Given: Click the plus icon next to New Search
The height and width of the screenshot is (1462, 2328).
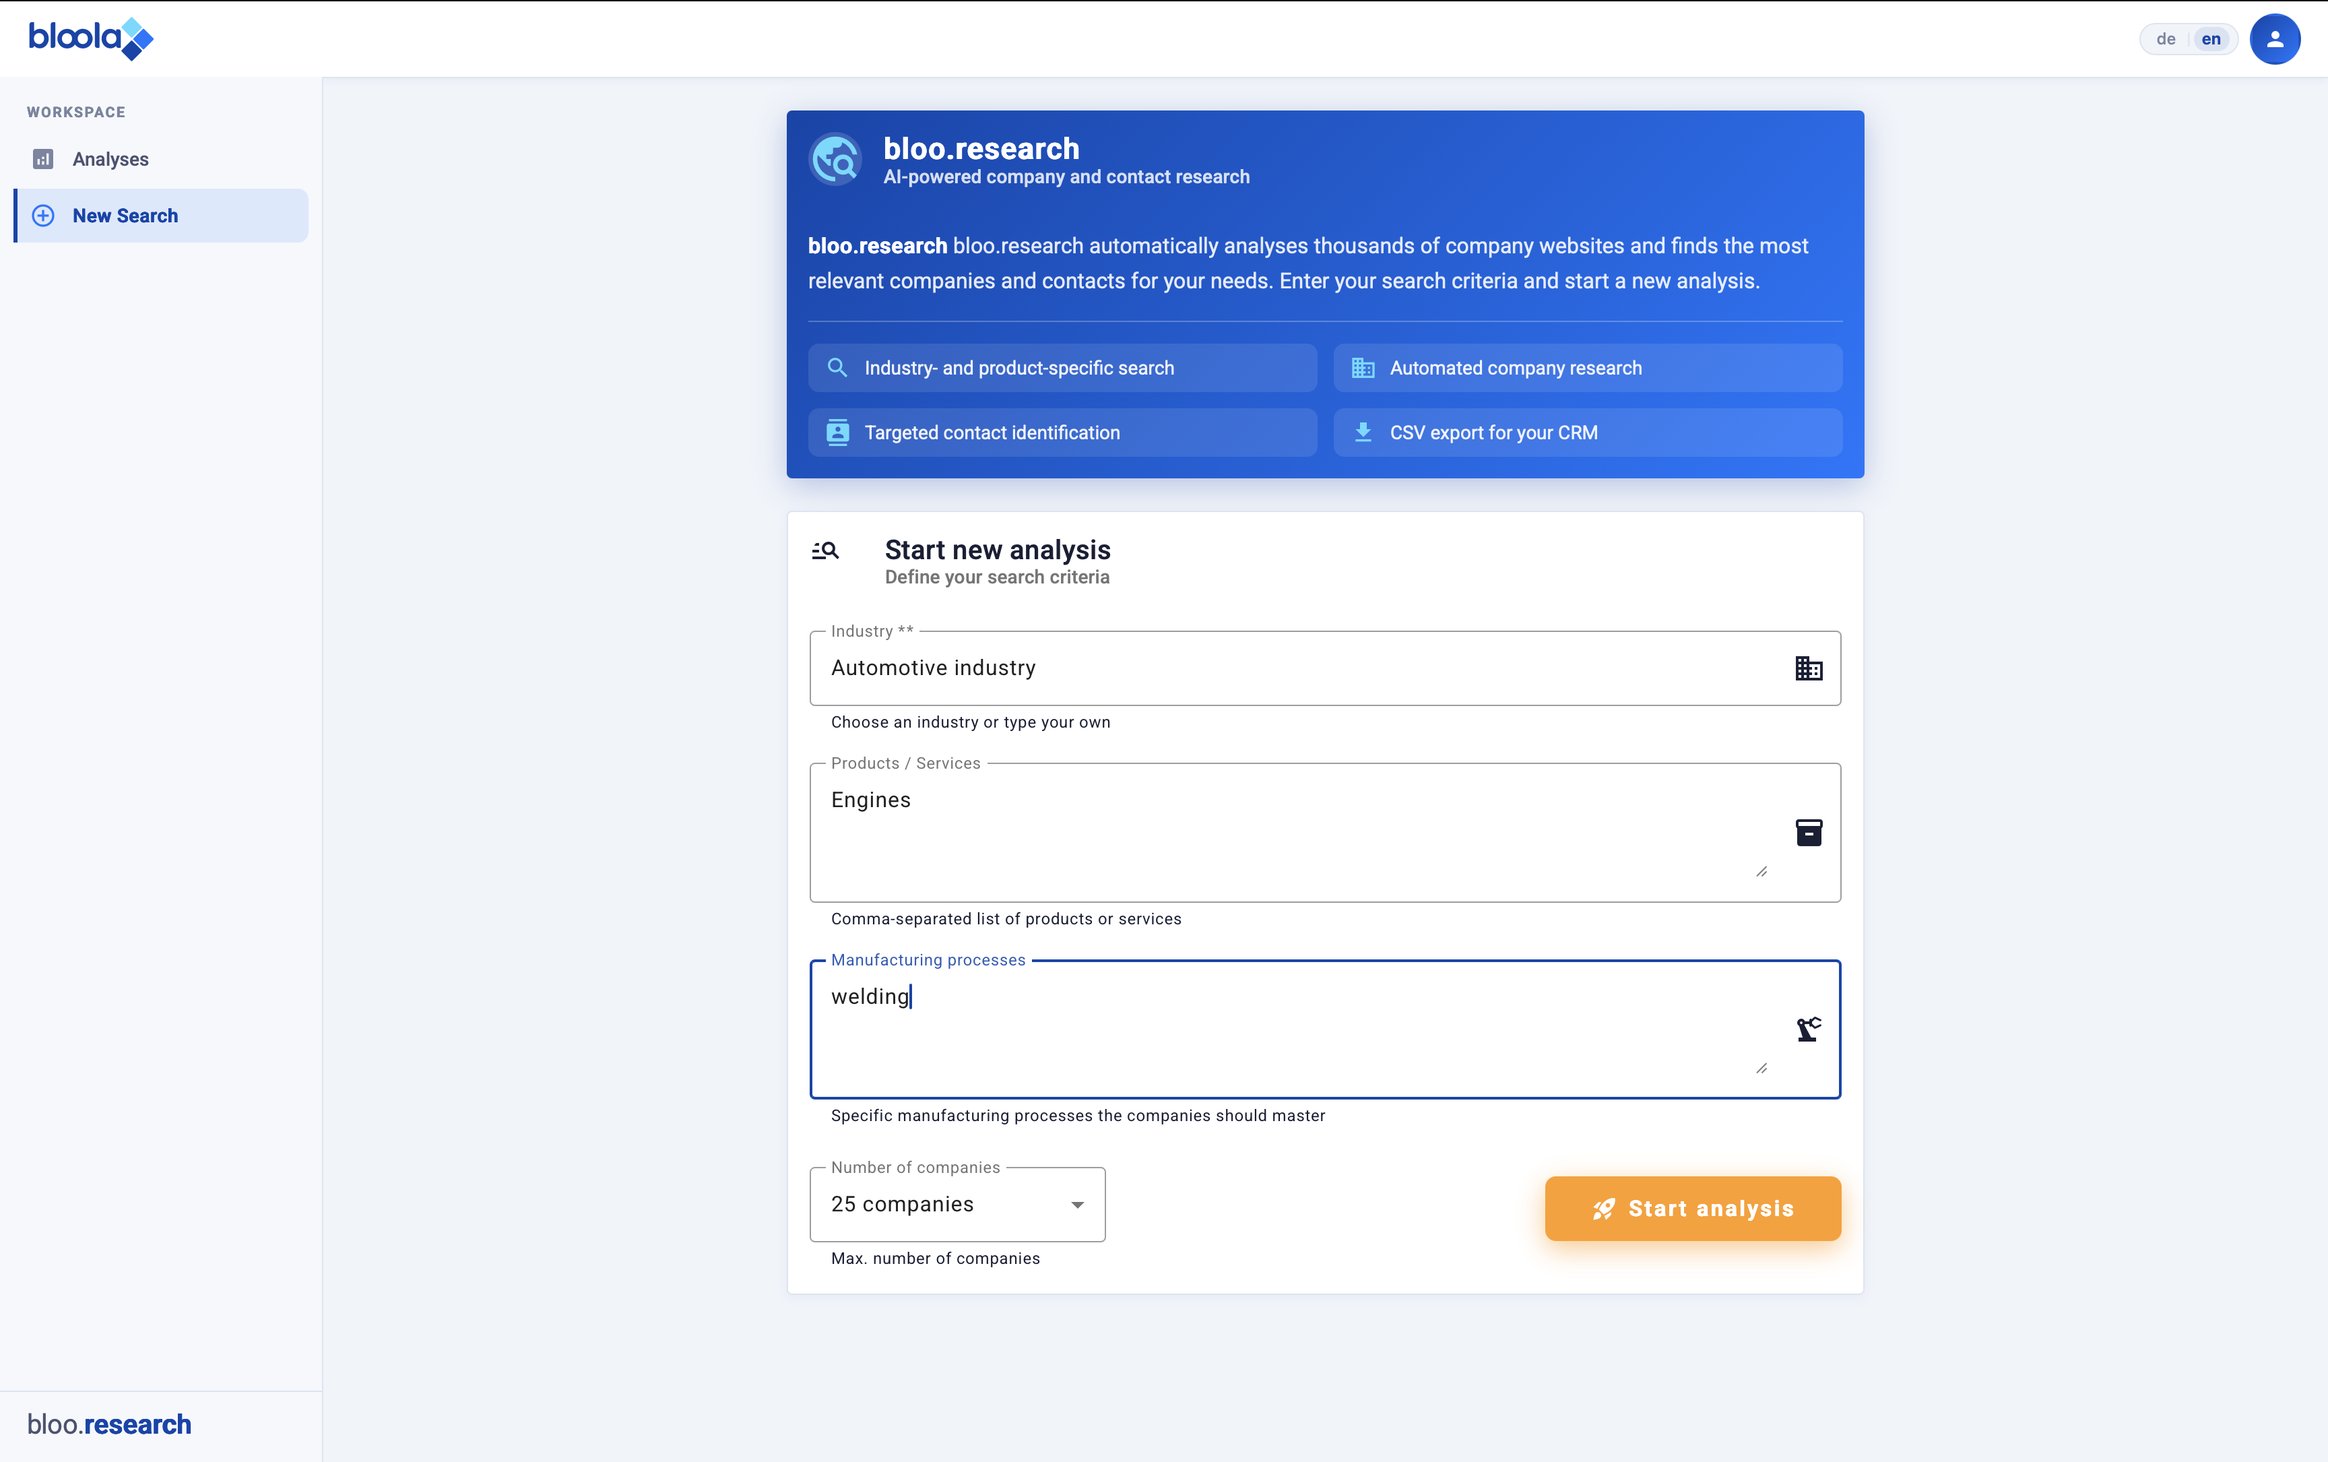Looking at the screenshot, I should click(x=42, y=216).
